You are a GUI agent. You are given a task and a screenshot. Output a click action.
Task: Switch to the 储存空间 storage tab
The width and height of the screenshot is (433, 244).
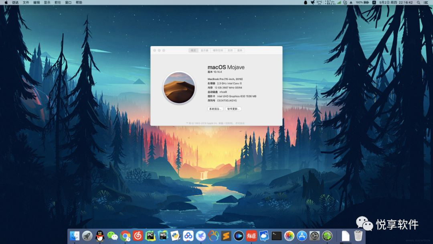coord(218,50)
